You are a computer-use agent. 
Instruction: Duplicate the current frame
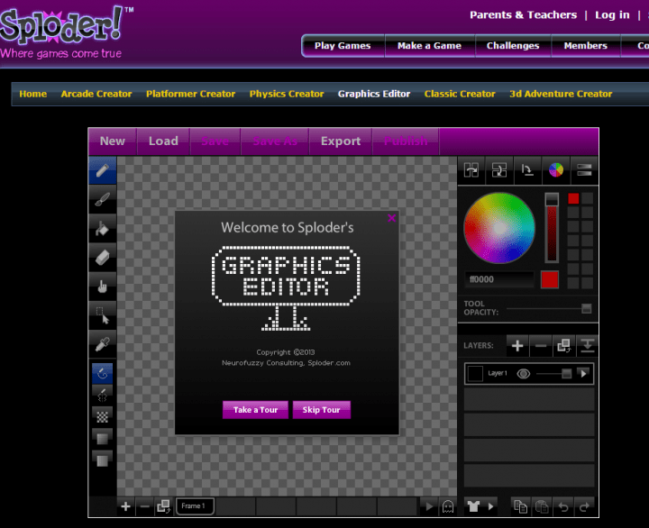pos(163,506)
